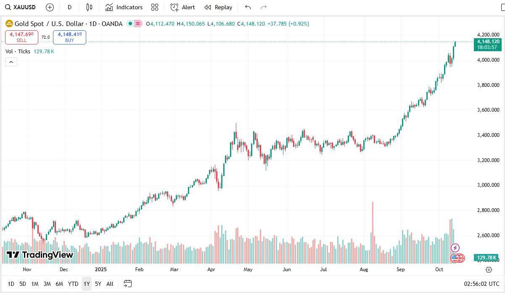Switch to the 5Y time range
505x293 pixels.
pyautogui.click(x=98, y=284)
